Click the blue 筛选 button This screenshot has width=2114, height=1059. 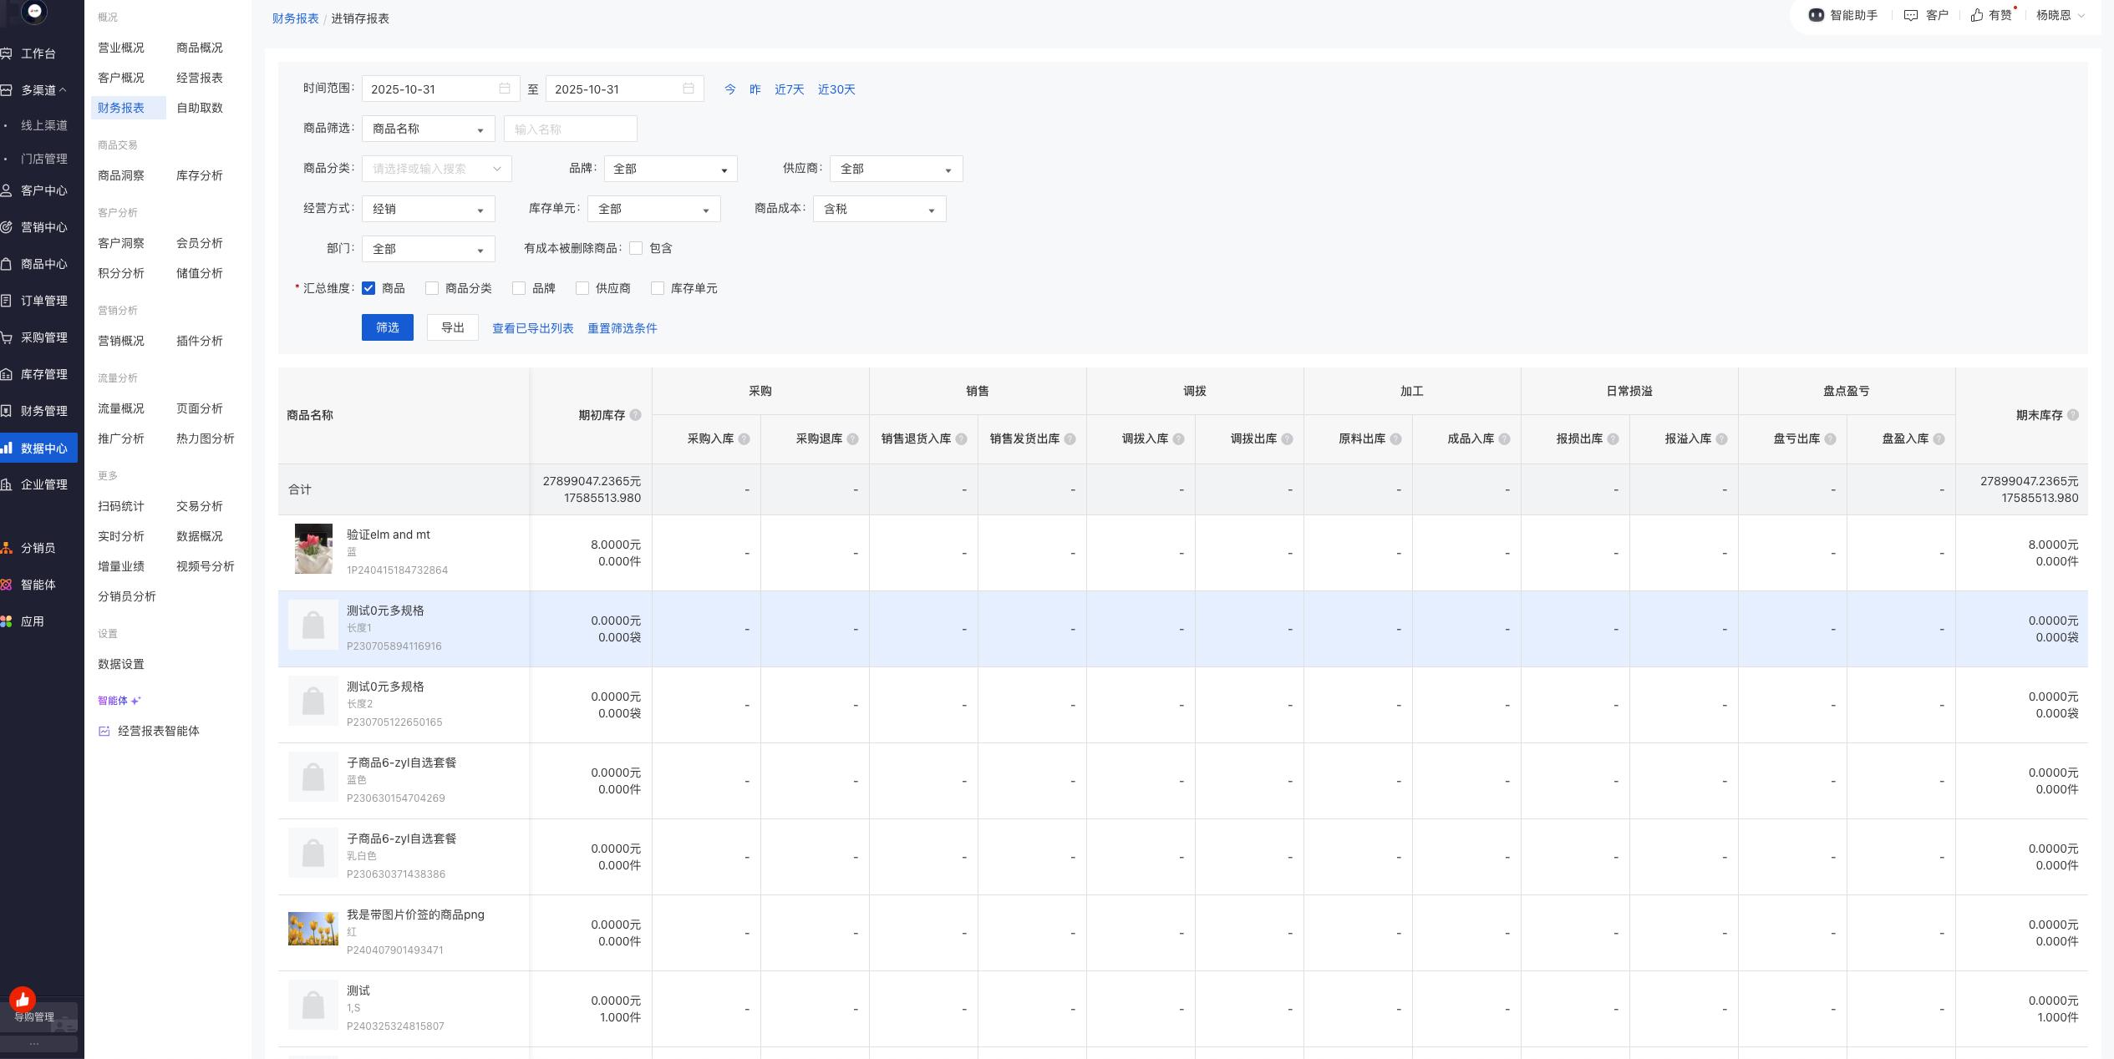(387, 327)
